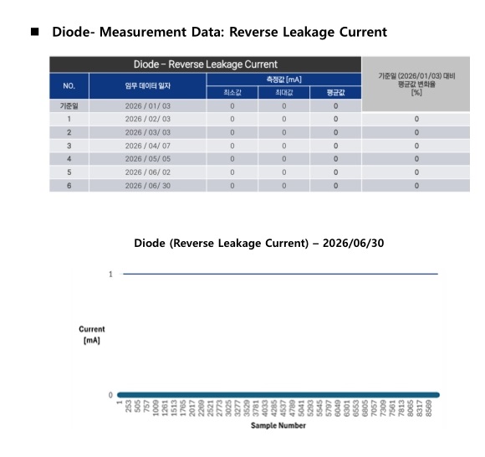Click the 'Diode – Reverse Leakage Current' table header
The width and height of the screenshot is (485, 457).
tap(205, 64)
